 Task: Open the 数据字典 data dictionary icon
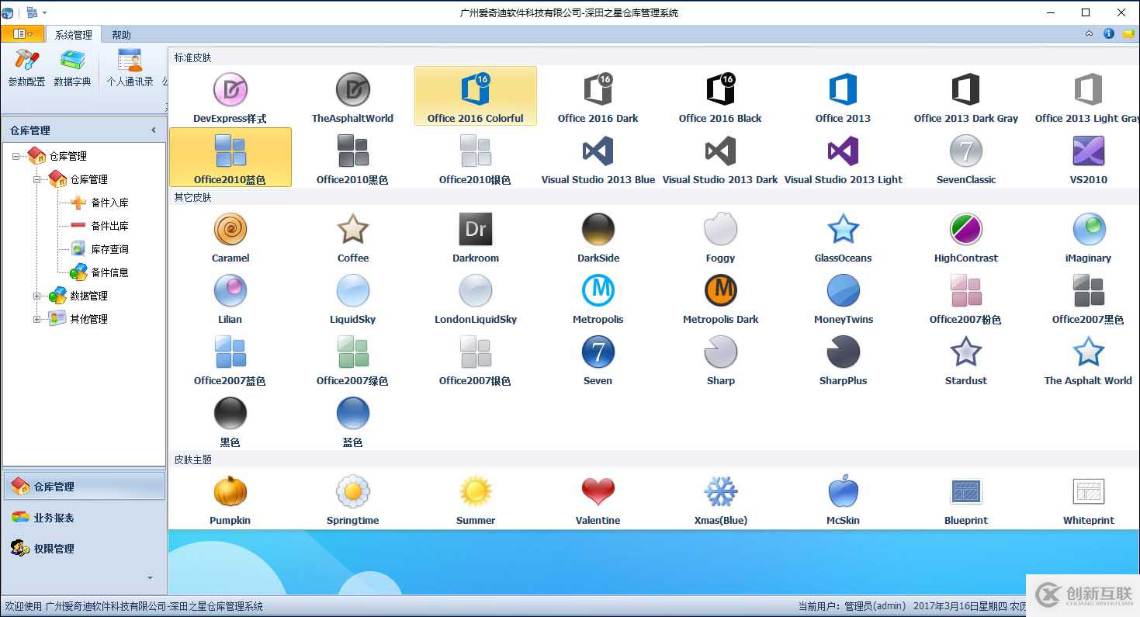[x=72, y=67]
